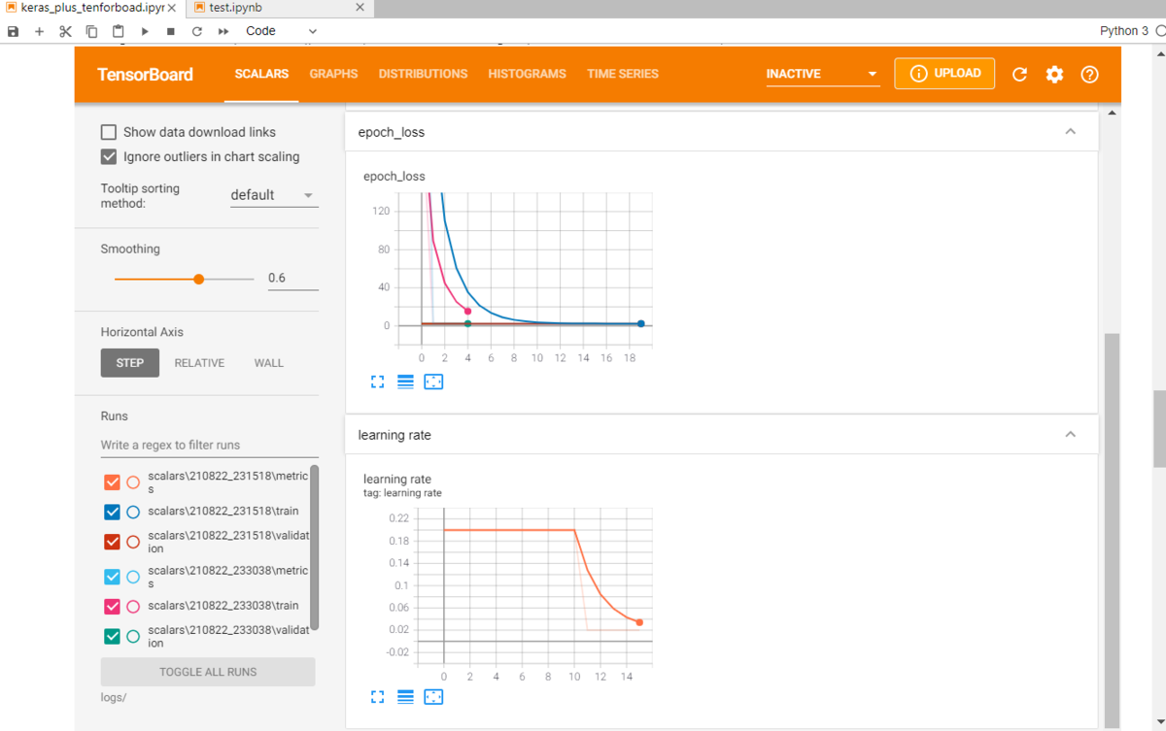Switch to the GRAPHS tab
Image resolution: width=1166 pixels, height=731 pixels.
click(x=333, y=74)
